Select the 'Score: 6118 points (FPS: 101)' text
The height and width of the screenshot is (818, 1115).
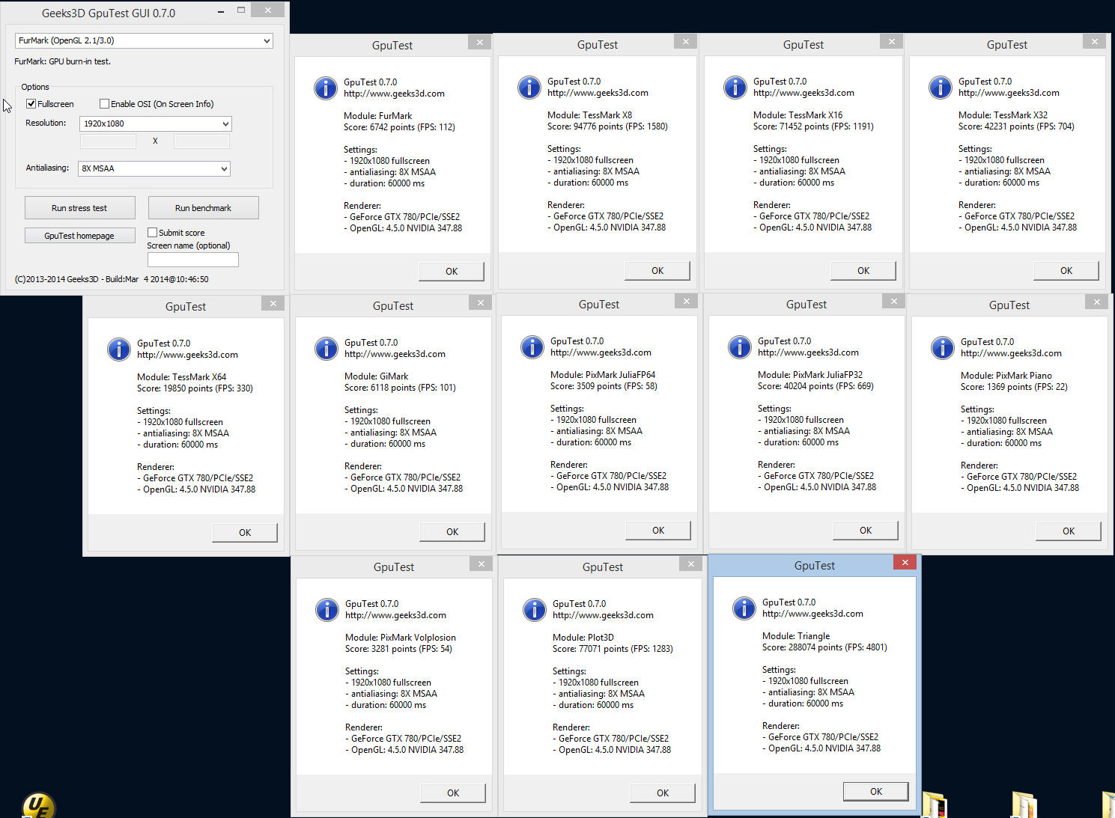click(x=400, y=388)
